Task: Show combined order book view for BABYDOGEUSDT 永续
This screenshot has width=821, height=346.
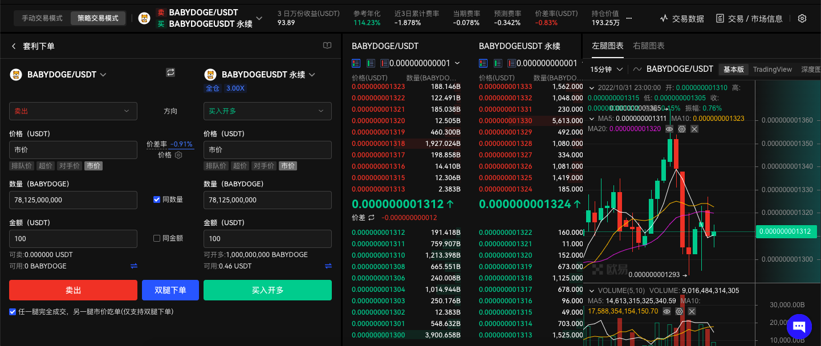Action: click(x=483, y=63)
